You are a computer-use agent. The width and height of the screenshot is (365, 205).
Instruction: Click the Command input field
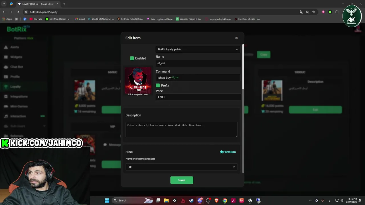coord(198,77)
